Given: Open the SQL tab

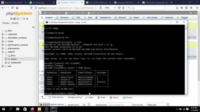Looking at the screenshot, I should tap(76, 17).
